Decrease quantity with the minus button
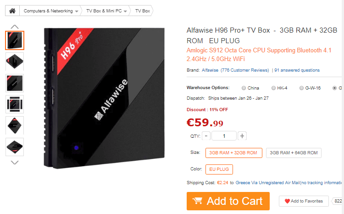Viewport: 344px width, 214px height. coord(206,136)
